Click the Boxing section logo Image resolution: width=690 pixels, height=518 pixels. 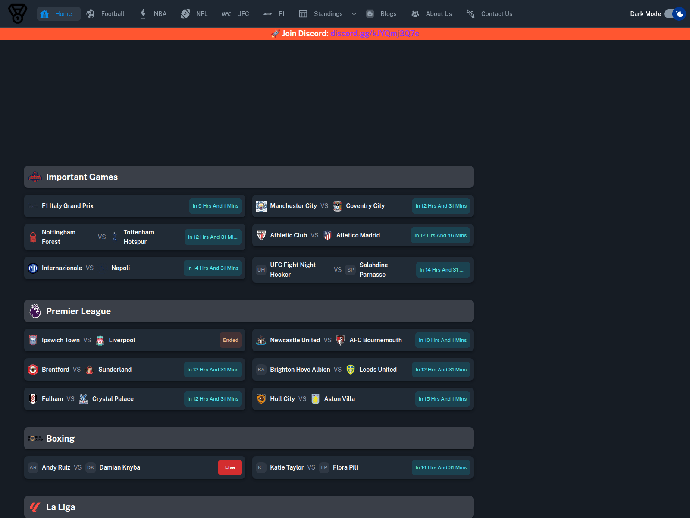tap(35, 438)
